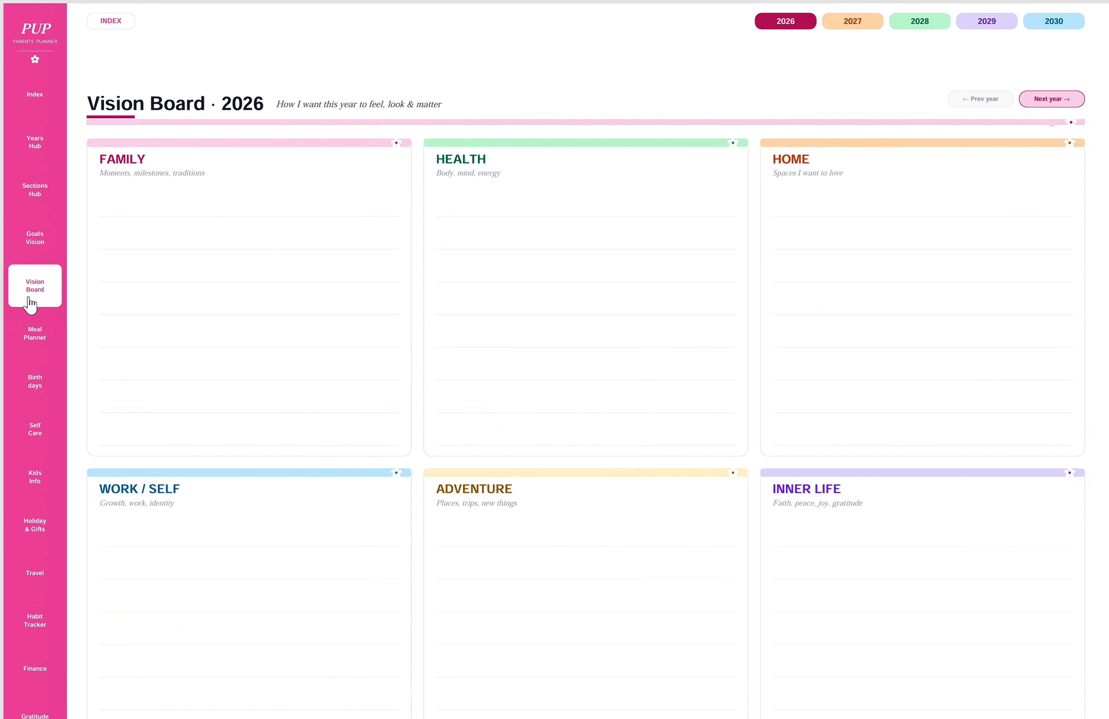Open Habit Tracker in the sidebar
1109x719 pixels.
pos(35,621)
